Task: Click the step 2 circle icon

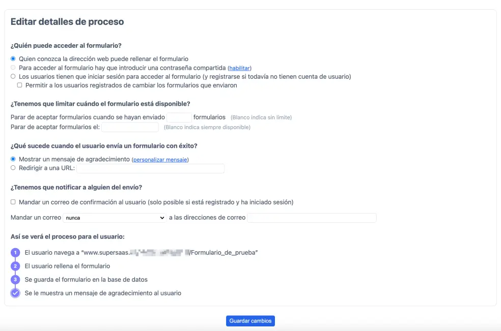Action: (15, 266)
